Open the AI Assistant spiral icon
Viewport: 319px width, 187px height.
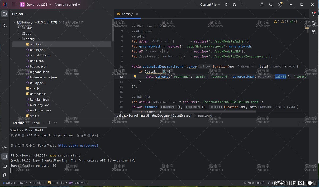tap(313, 23)
